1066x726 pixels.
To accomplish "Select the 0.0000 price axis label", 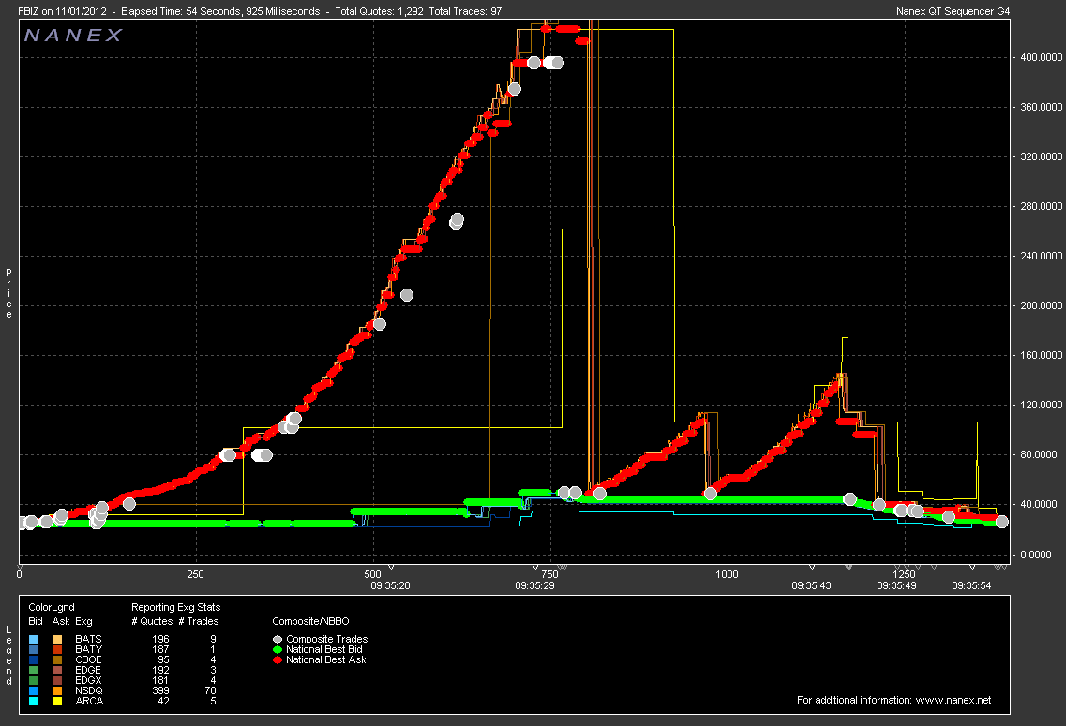I will pos(1036,555).
